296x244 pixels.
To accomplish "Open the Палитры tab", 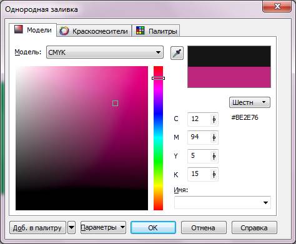I will 156,31.
